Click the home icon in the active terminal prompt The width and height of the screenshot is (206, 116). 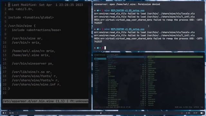(98, 48)
